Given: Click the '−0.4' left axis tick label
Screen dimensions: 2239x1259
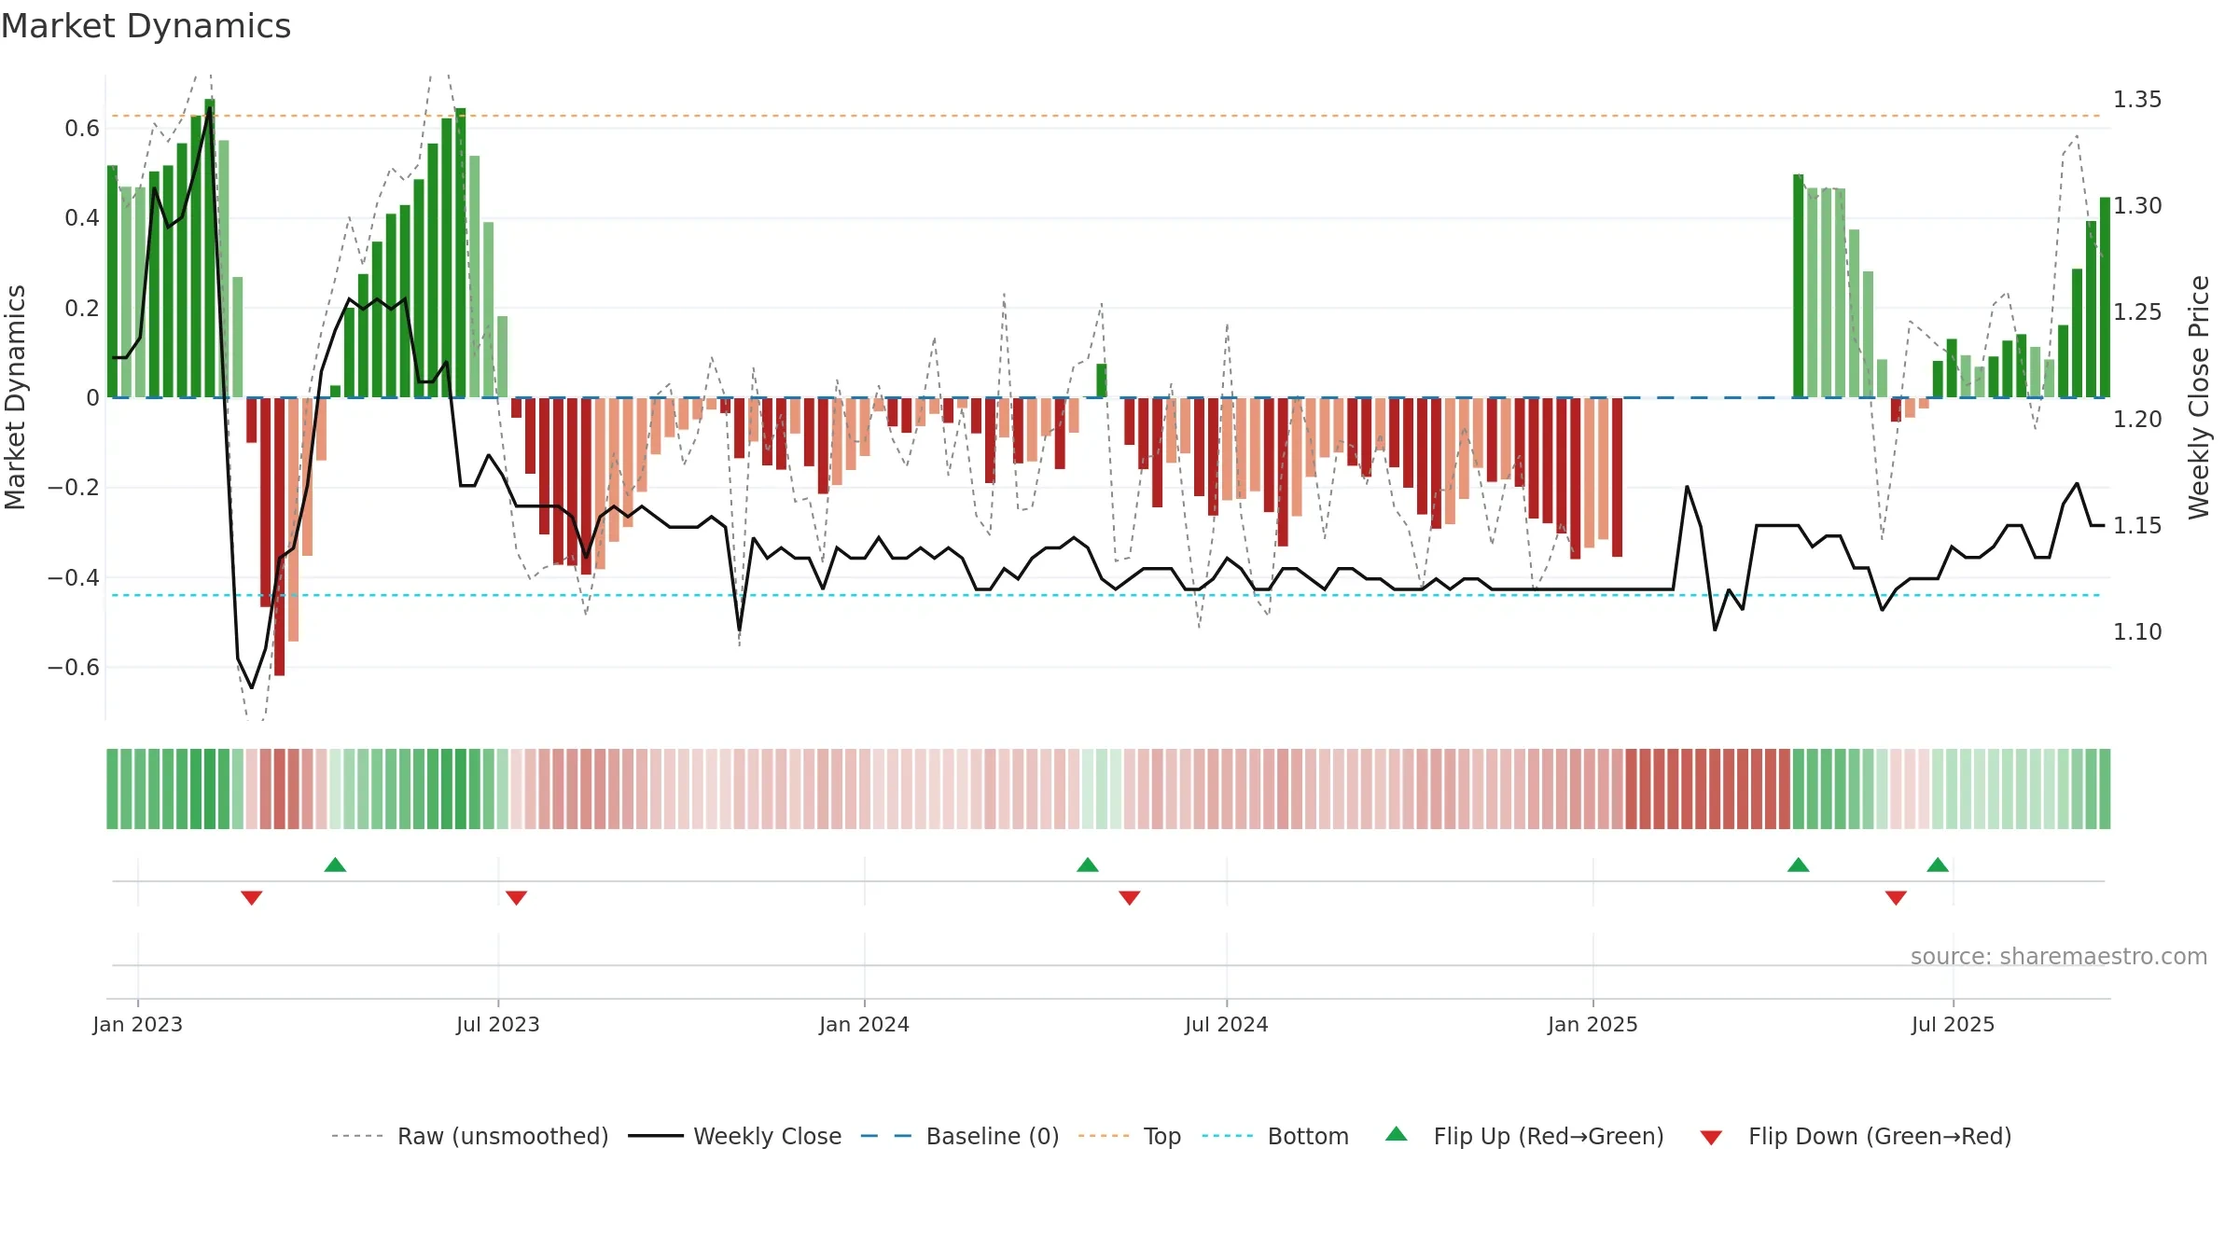Looking at the screenshot, I should pos(74,578).
